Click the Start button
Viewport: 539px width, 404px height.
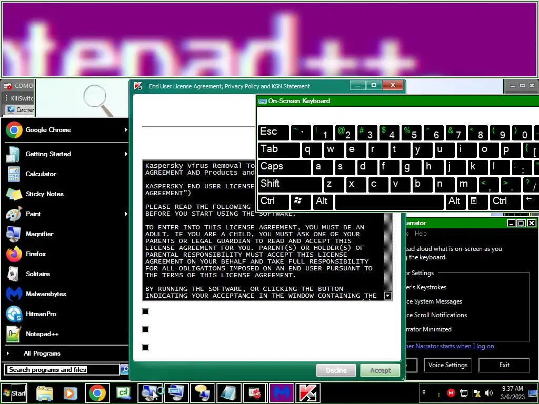tap(14, 393)
